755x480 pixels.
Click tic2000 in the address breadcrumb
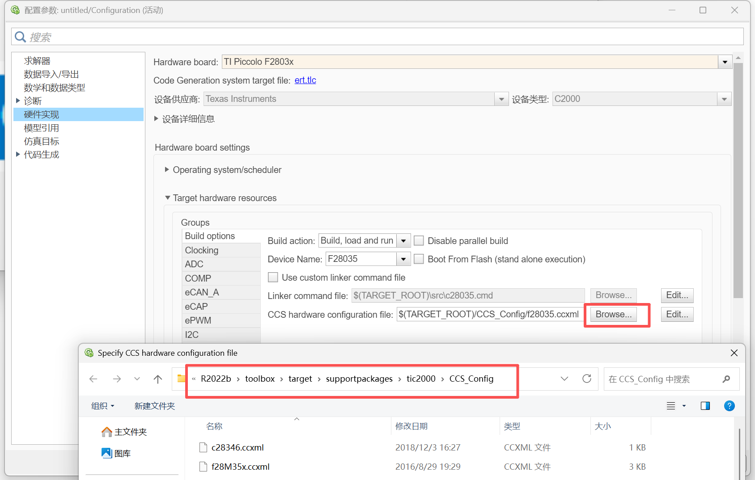(x=421, y=379)
